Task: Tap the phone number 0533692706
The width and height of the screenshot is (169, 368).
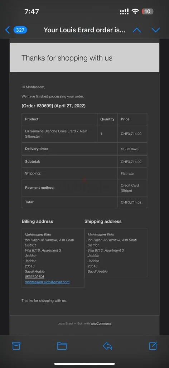Action: (35, 277)
